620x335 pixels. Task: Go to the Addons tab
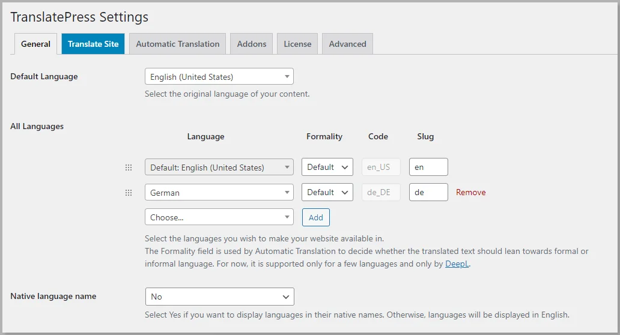(252, 44)
